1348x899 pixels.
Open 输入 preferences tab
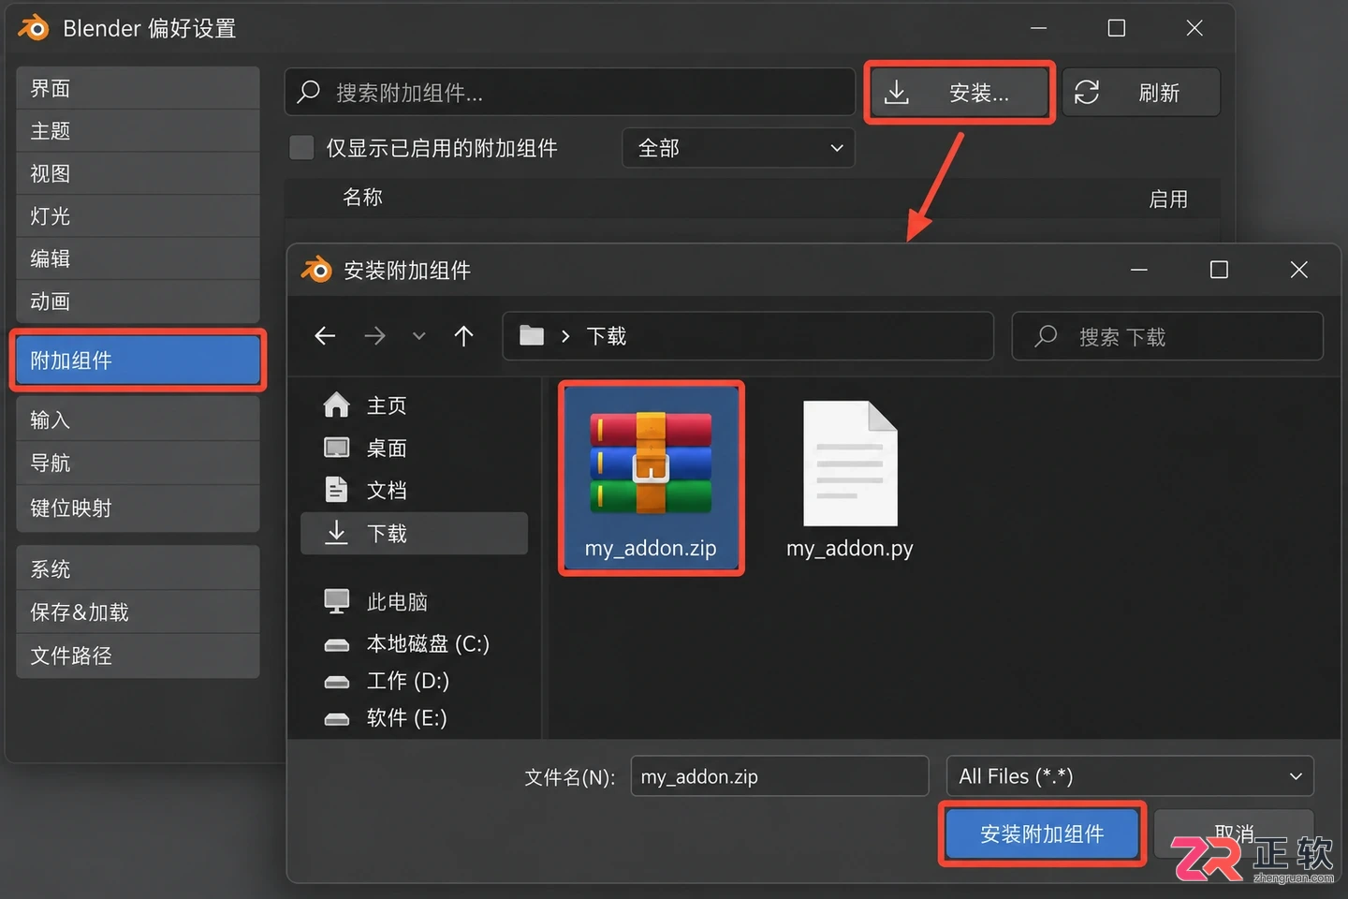click(138, 420)
